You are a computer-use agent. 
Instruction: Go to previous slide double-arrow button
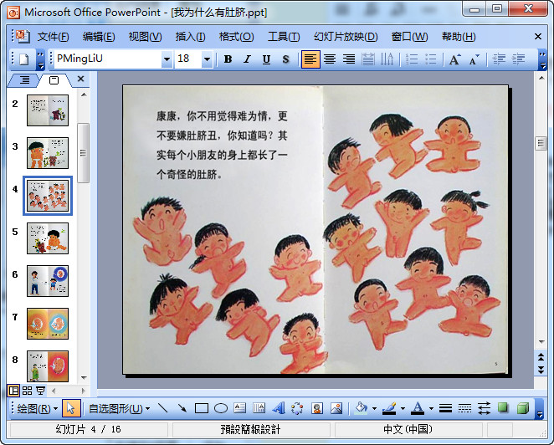point(541,357)
